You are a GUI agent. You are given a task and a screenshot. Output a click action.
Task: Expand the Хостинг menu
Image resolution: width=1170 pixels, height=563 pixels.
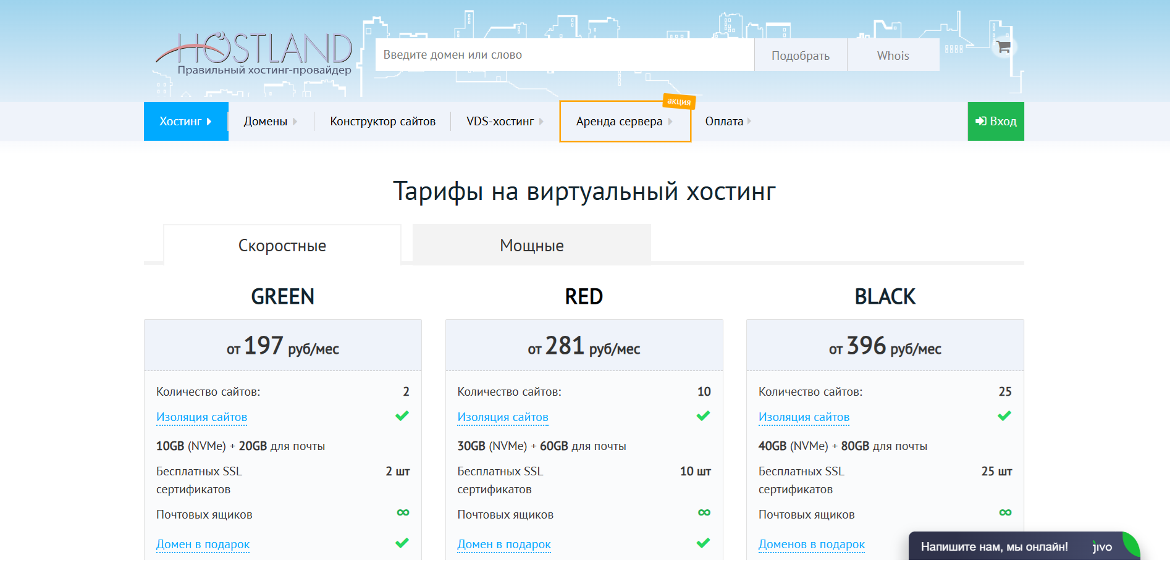(186, 122)
